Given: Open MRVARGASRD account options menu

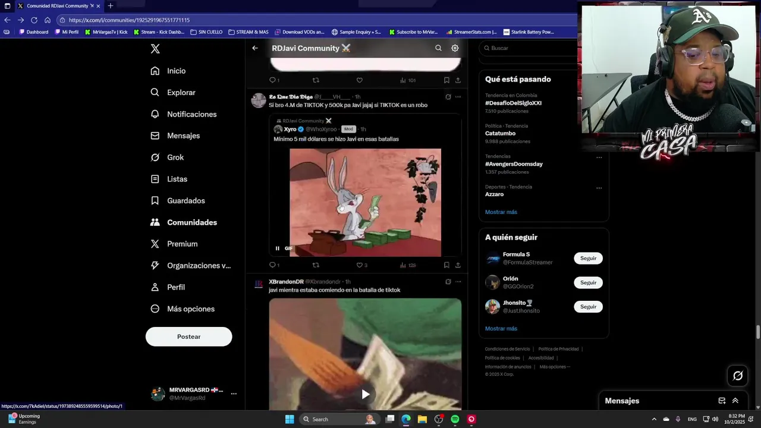Looking at the screenshot, I should coord(234,394).
